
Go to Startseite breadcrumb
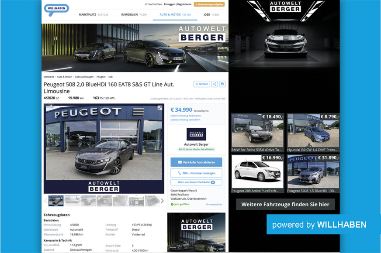point(49,77)
